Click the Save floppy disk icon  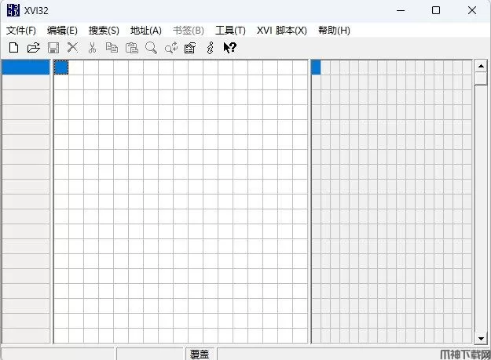pyautogui.click(x=53, y=48)
